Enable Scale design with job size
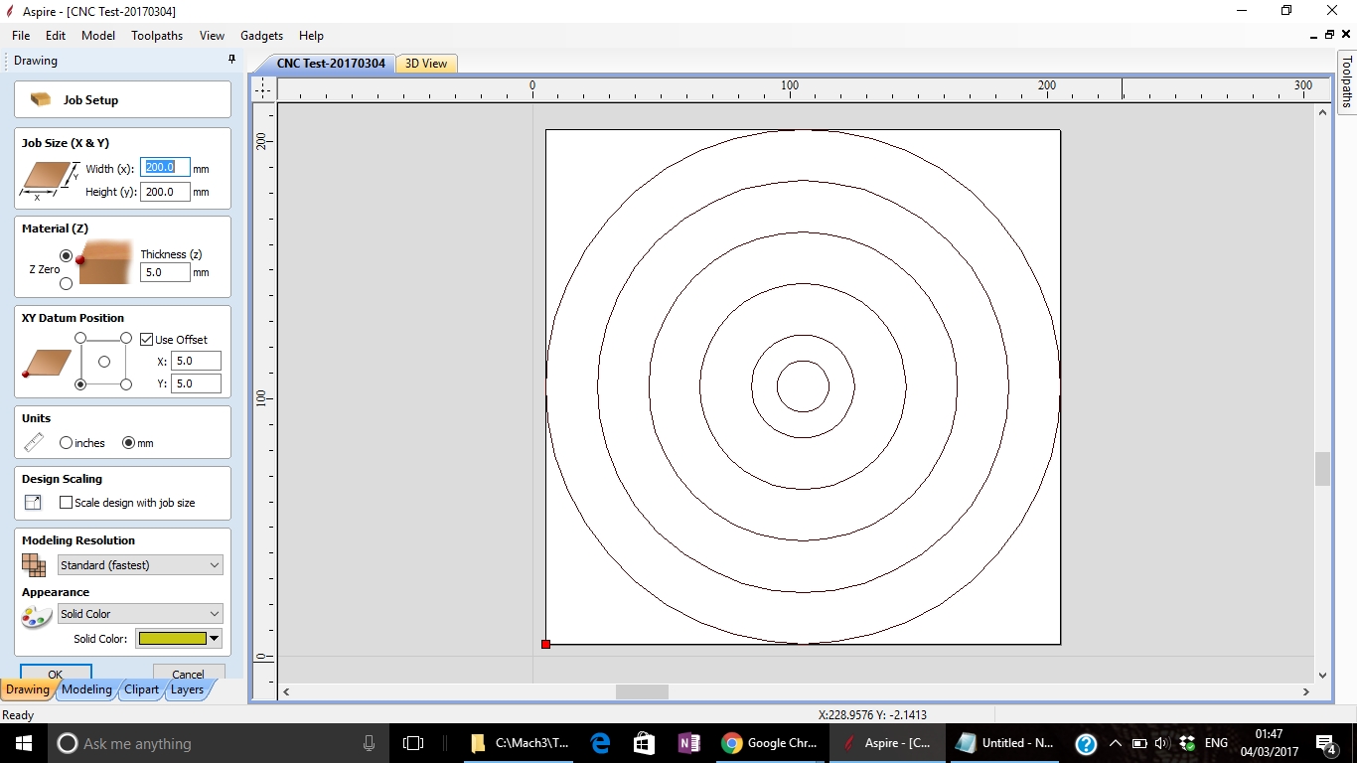The image size is (1357, 763). [x=67, y=503]
